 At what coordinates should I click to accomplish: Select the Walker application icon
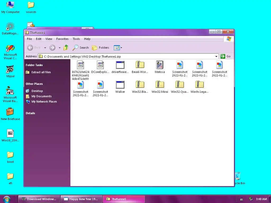tap(120, 85)
